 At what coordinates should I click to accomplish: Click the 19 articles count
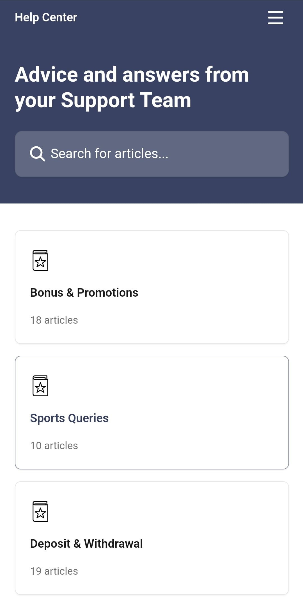pyautogui.click(x=54, y=571)
